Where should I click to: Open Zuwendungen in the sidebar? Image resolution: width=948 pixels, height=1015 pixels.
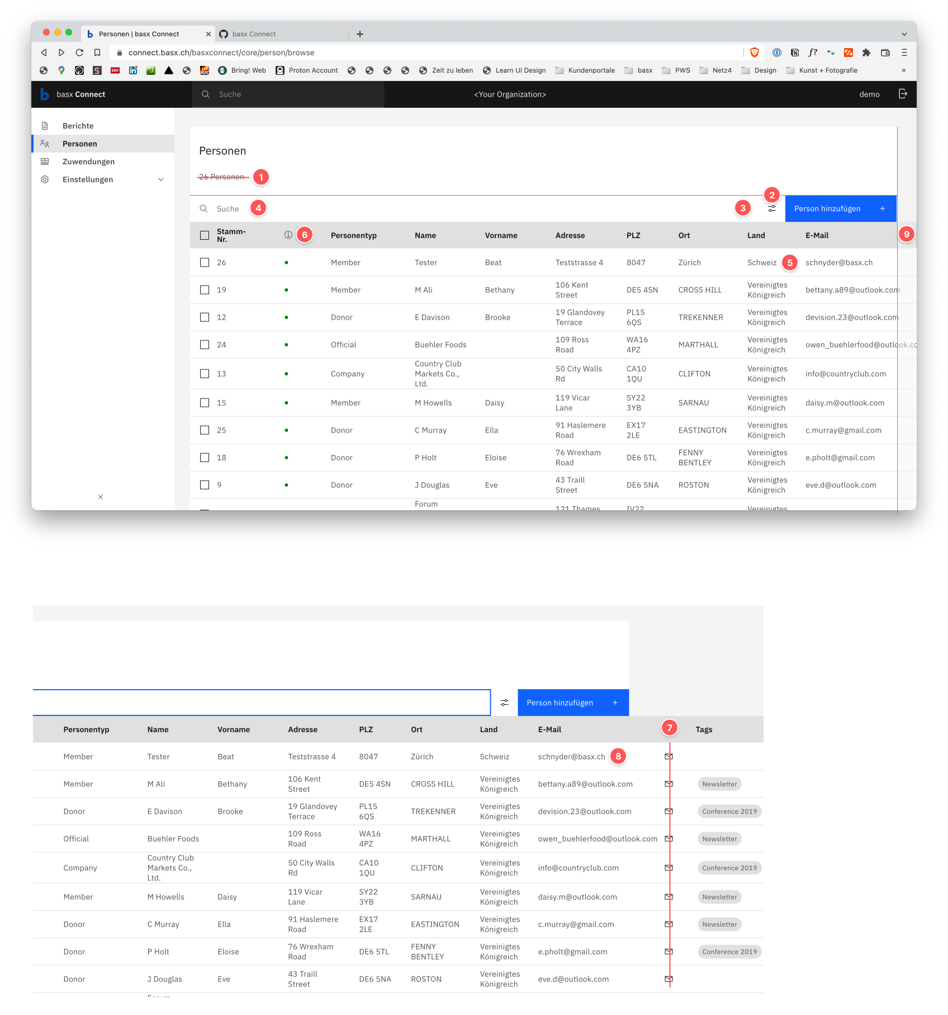[103, 162]
